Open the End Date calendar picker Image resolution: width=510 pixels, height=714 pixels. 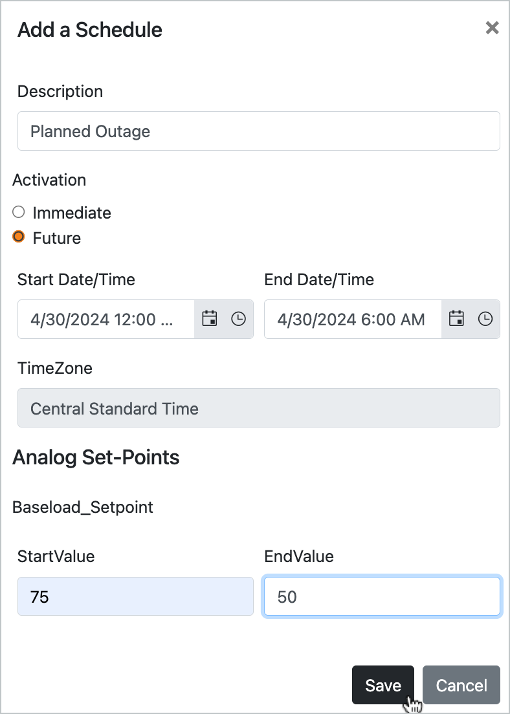tap(456, 319)
